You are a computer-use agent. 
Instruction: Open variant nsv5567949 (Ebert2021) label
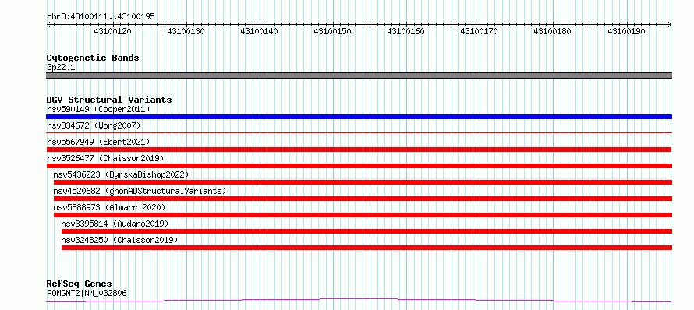pos(98,142)
